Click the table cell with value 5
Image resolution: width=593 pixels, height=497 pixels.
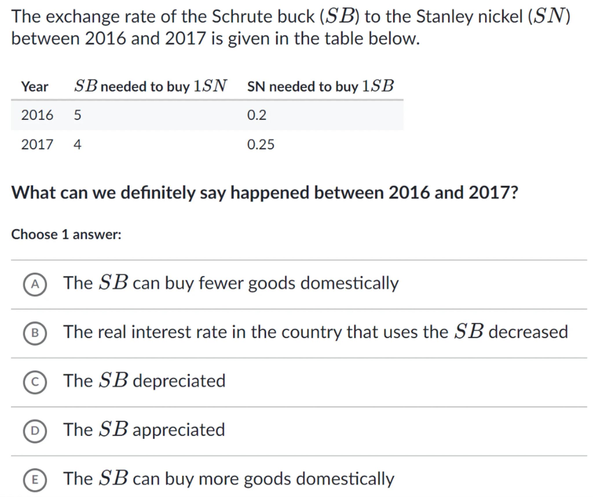pyautogui.click(x=78, y=115)
